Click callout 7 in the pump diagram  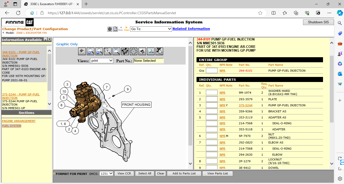click(x=107, y=87)
